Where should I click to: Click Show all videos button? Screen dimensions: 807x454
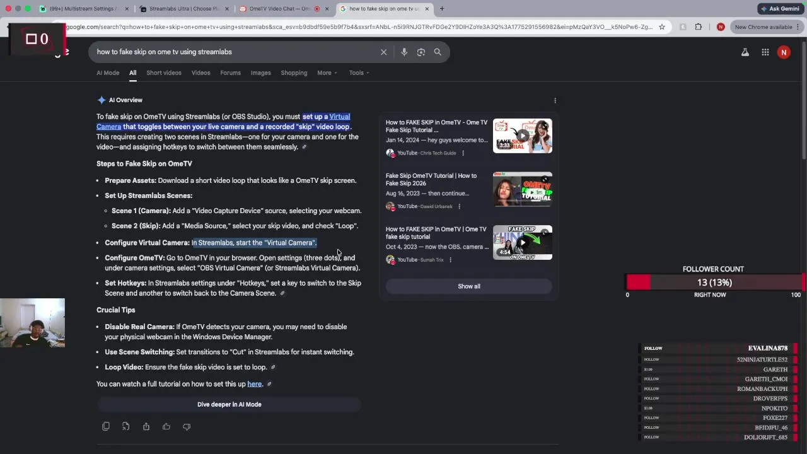click(469, 286)
